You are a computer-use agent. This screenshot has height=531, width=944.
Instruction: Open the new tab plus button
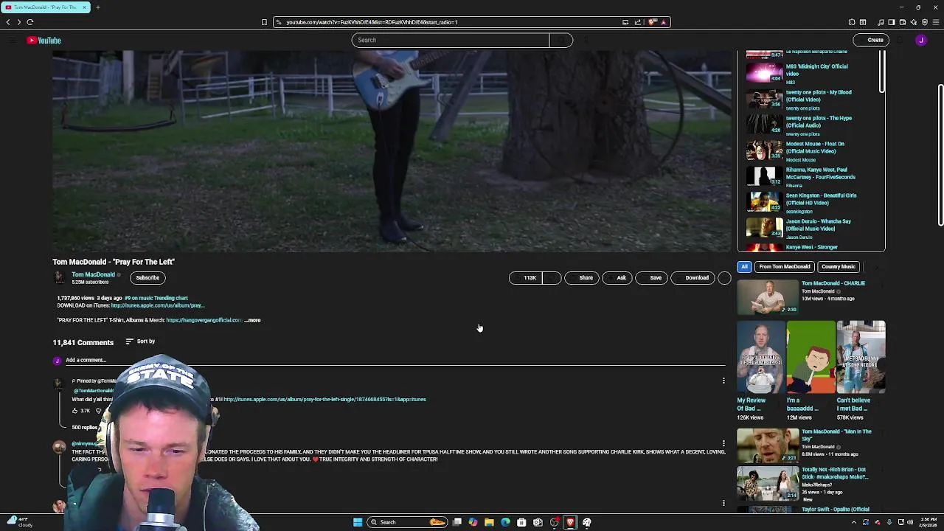pos(97,7)
